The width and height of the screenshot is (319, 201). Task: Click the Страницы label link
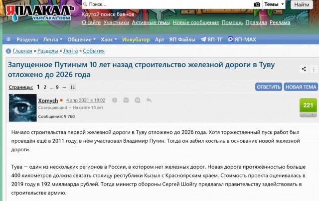point(21,87)
